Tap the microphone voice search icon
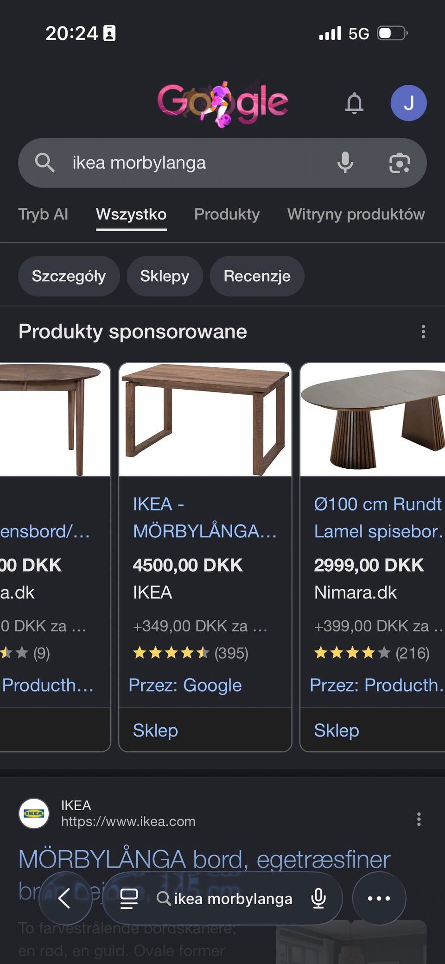Image resolution: width=445 pixels, height=964 pixels. click(345, 163)
